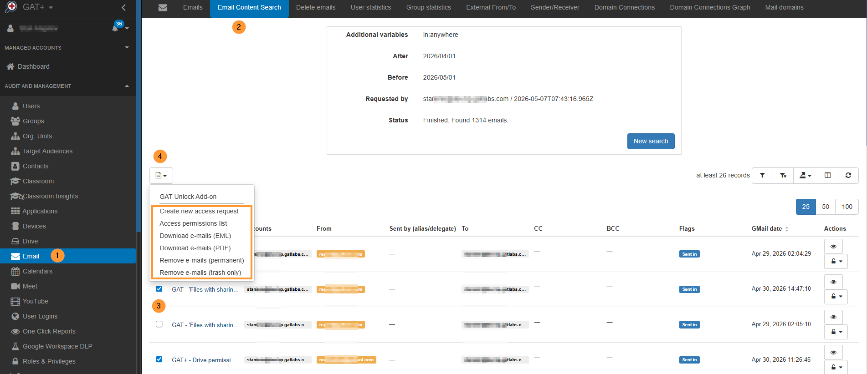Open the GAT+ product dropdown
The height and width of the screenshot is (374, 867).
coord(38,7)
